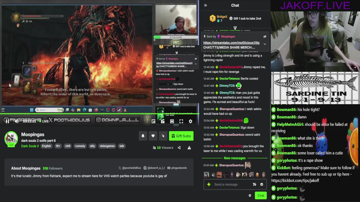Open the pingasbomb YouTube link

(x=177, y=168)
